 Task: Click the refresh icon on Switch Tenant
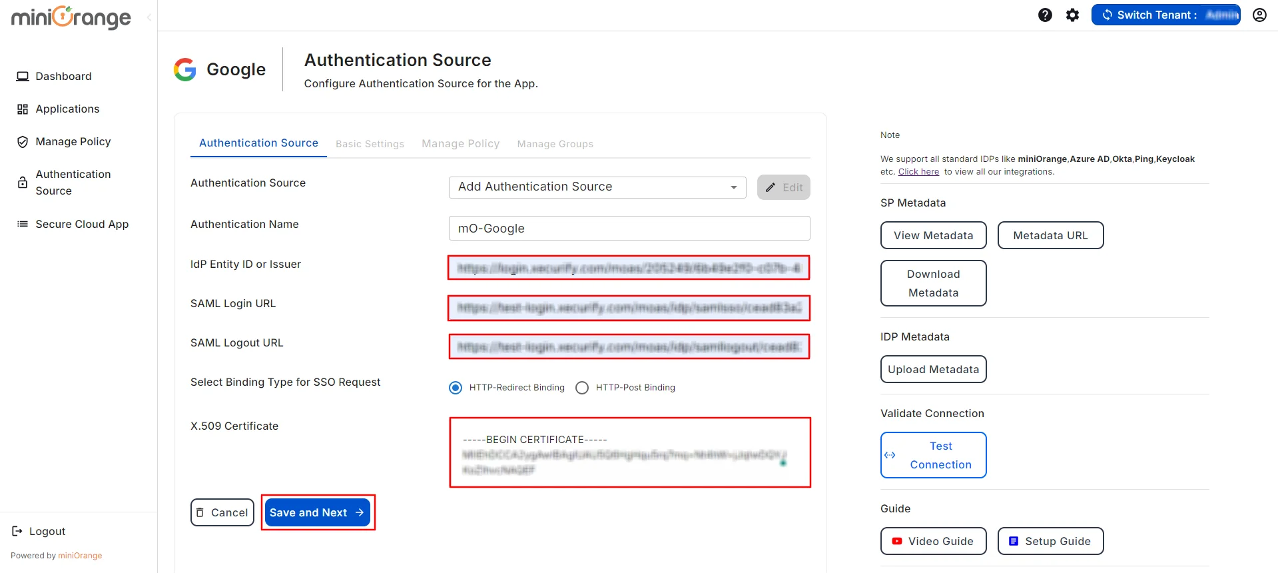(1107, 15)
